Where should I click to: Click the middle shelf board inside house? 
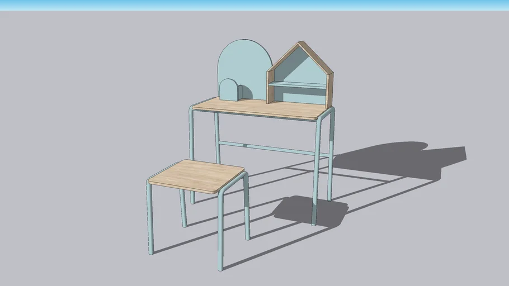(296, 85)
